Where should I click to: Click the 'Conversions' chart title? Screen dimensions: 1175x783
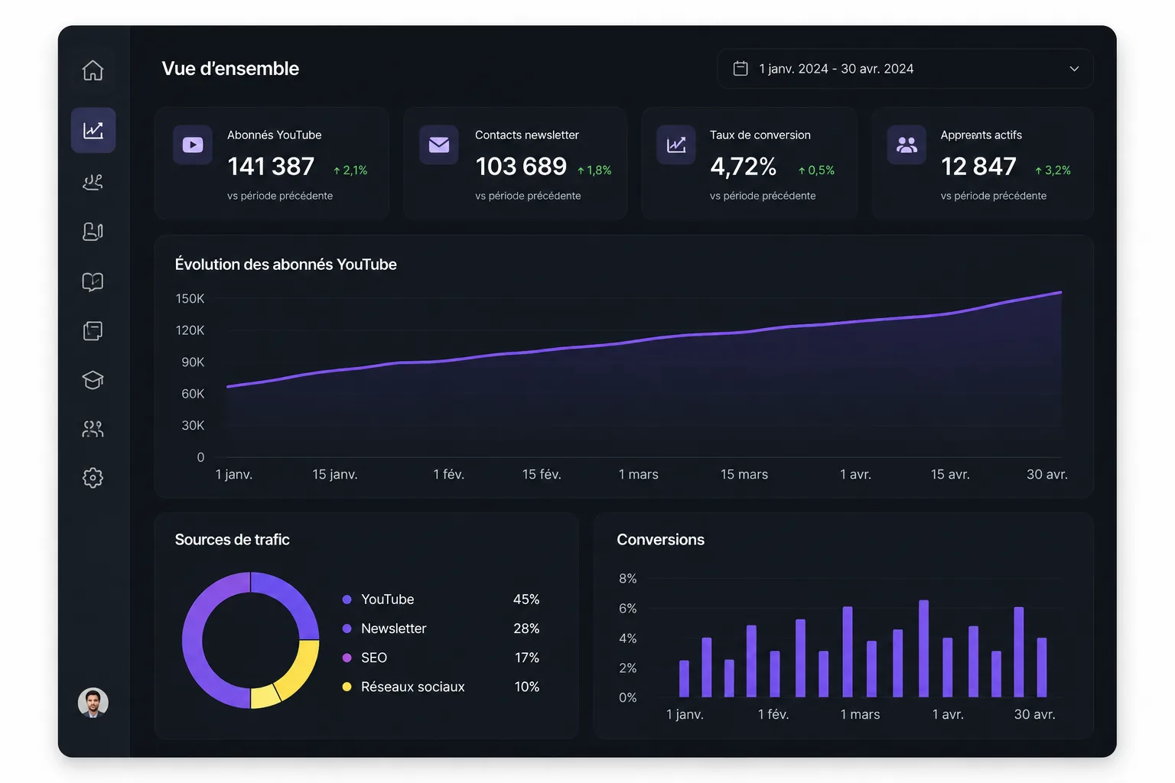coord(660,540)
